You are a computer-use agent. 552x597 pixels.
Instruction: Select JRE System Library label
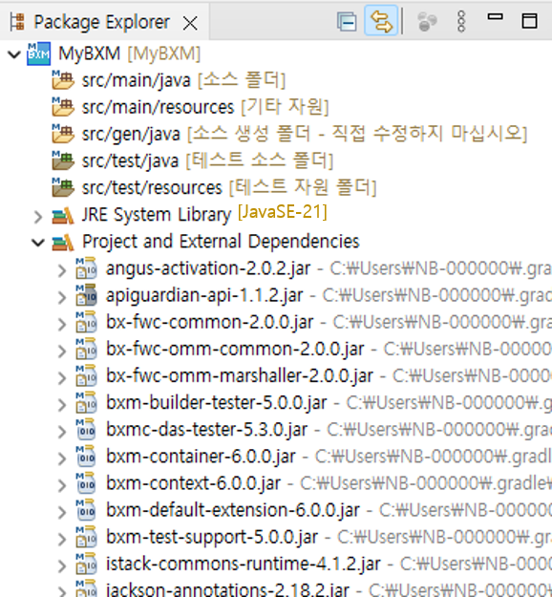(157, 215)
